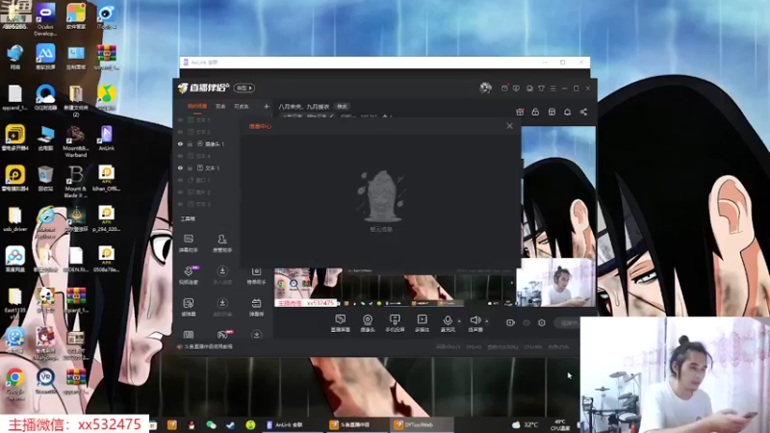
Task: Click the share icon at top right
Action: pos(583,112)
